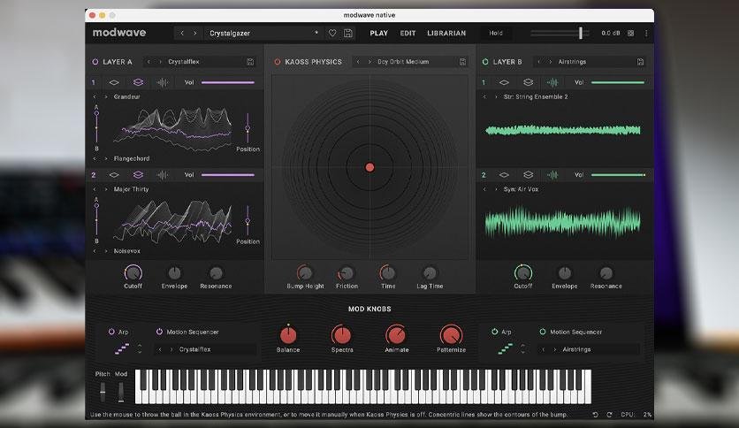Open the Crystalgazer performance name selector
The image size is (739, 428).
[263, 33]
